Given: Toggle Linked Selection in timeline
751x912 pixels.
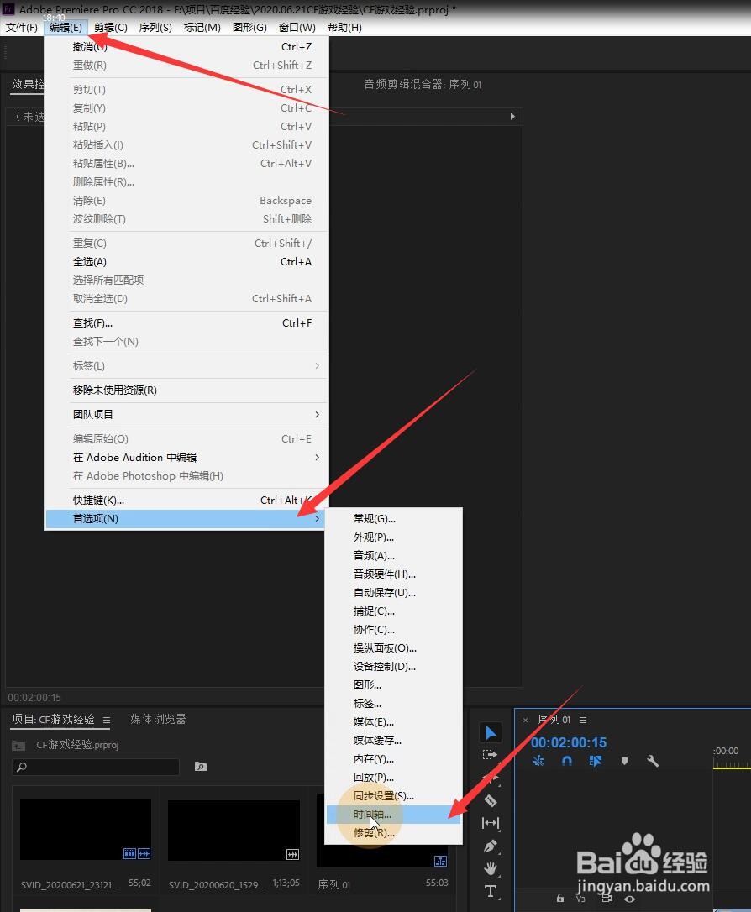Looking at the screenshot, I should click(x=595, y=761).
